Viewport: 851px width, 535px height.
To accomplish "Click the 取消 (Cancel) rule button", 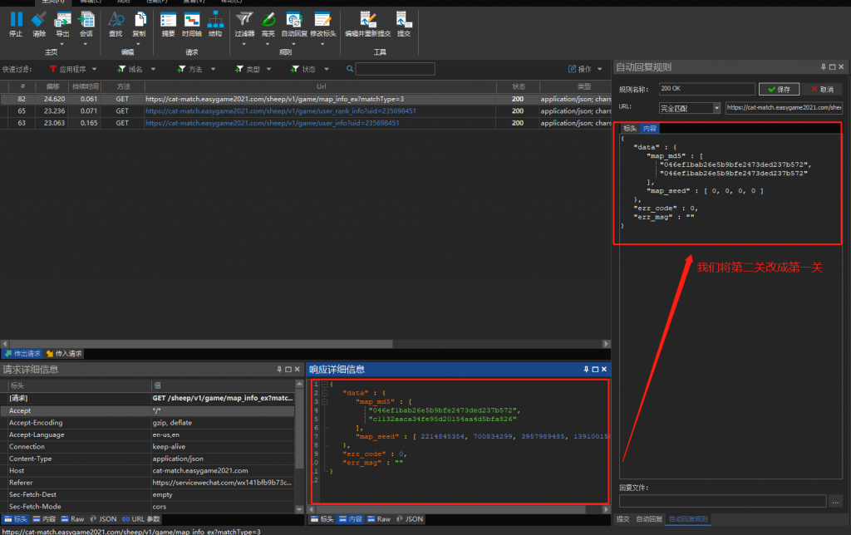I will 821,89.
